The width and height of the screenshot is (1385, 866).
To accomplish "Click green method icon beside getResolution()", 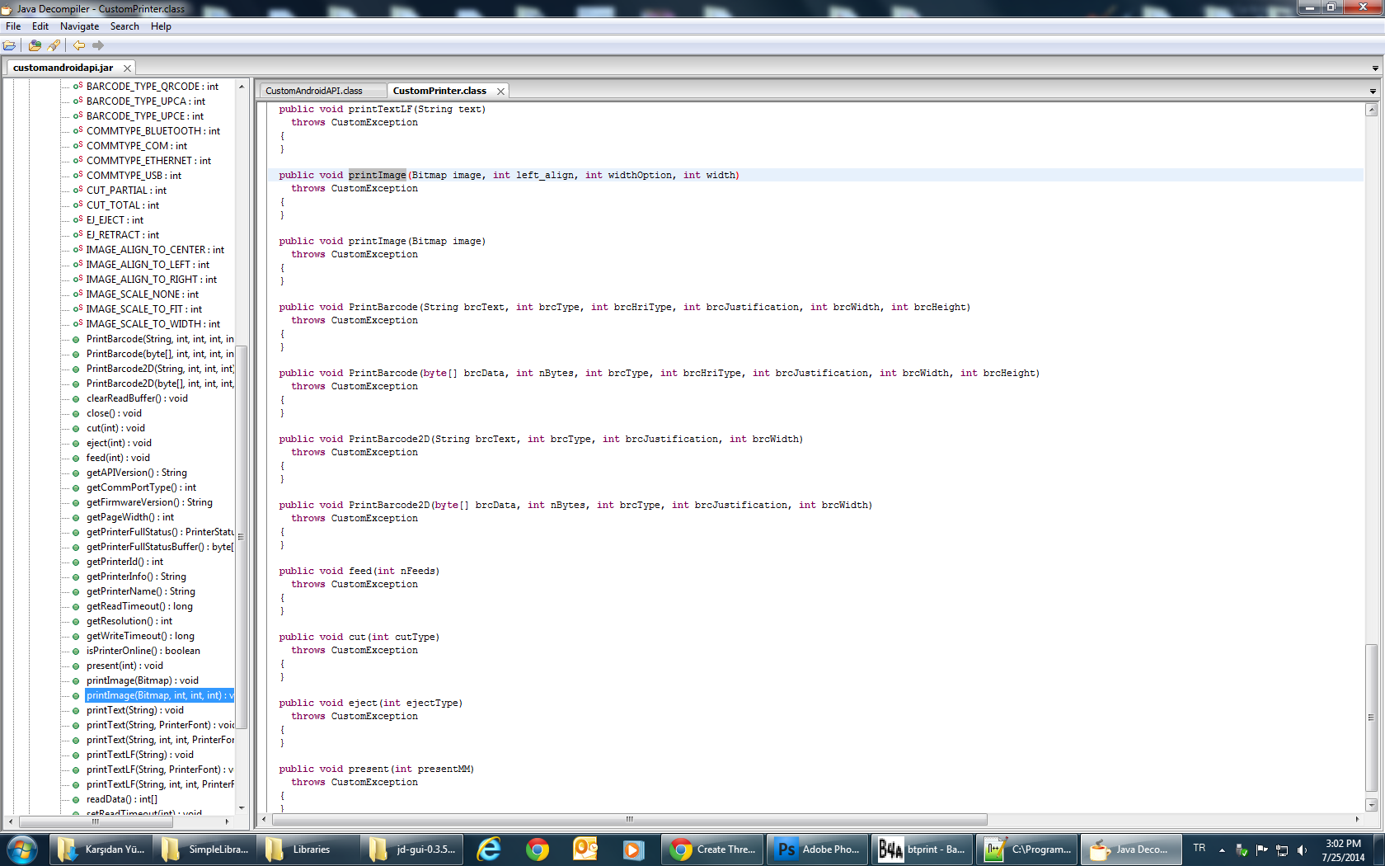I will point(77,621).
